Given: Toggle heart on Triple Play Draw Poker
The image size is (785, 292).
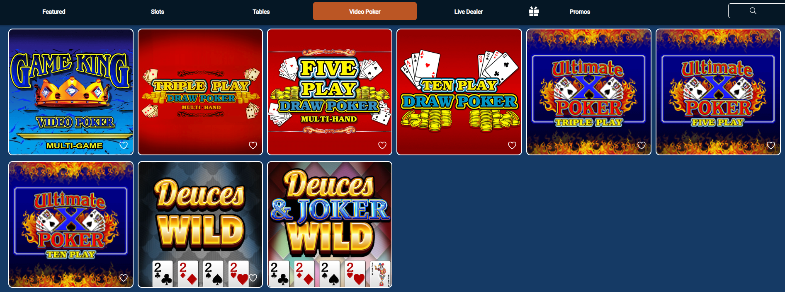Looking at the screenshot, I should click(253, 145).
